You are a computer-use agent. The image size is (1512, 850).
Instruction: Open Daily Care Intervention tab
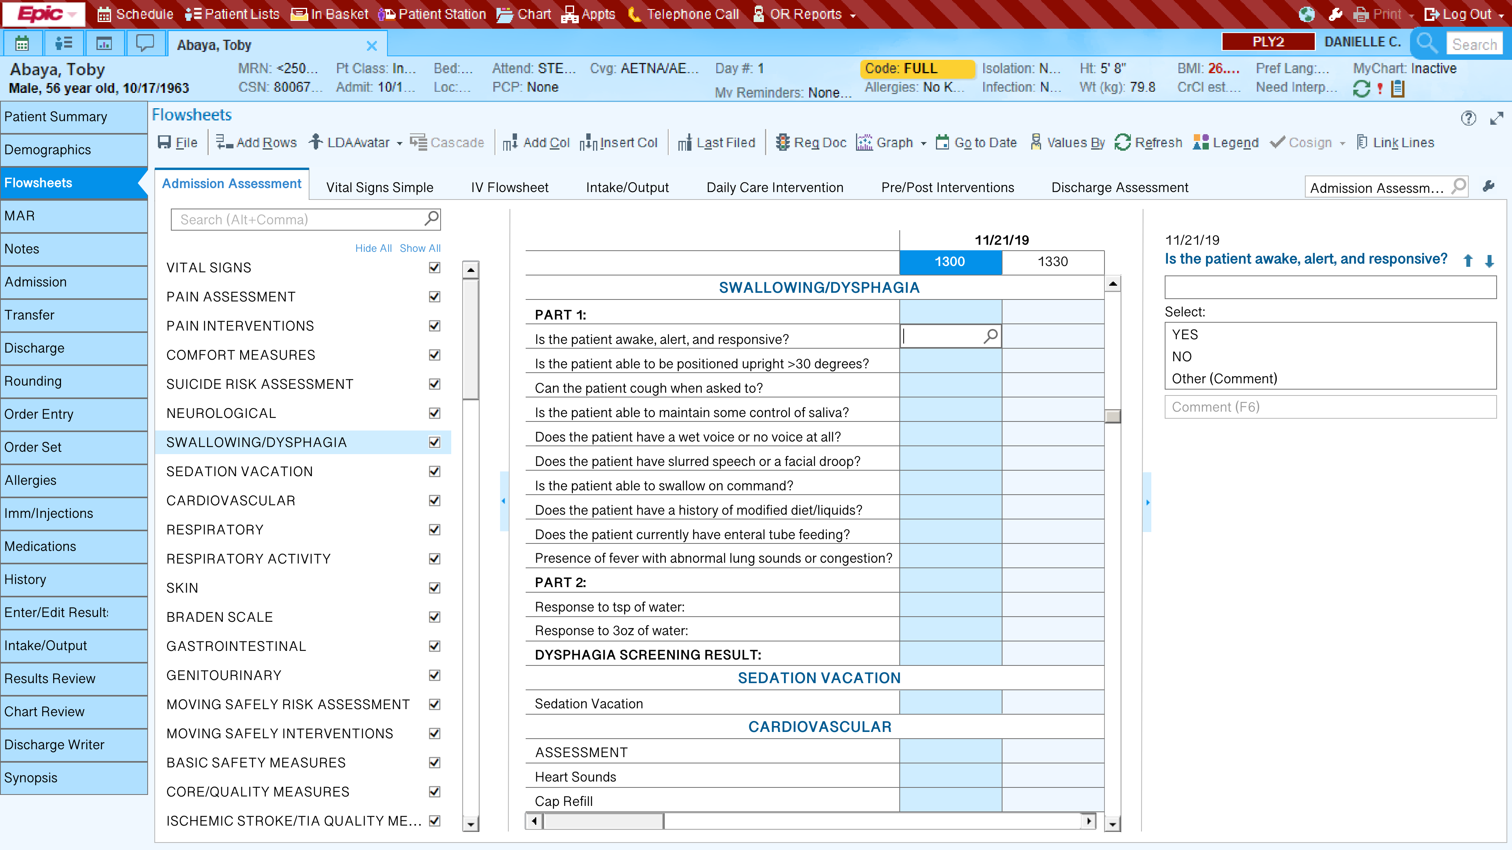point(775,187)
